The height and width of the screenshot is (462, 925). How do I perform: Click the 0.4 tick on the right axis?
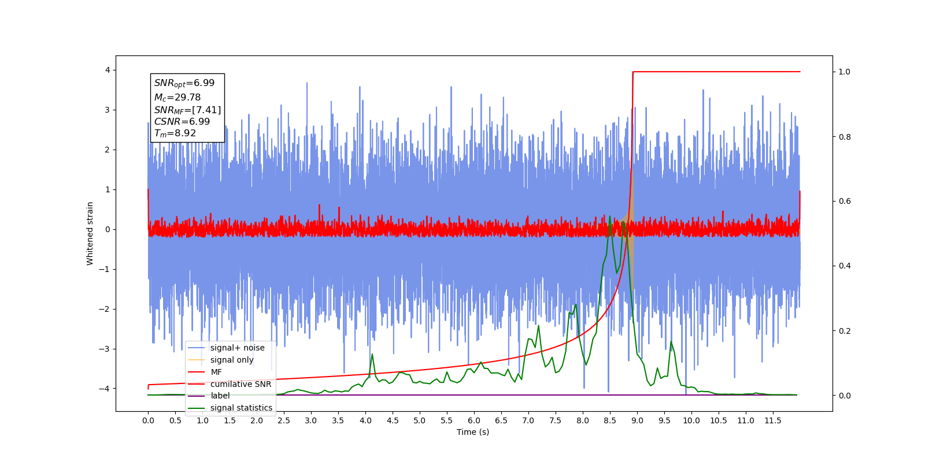pos(845,266)
